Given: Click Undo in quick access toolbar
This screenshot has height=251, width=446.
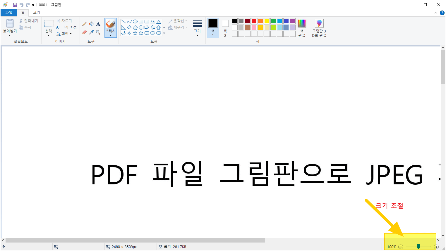Looking at the screenshot, I should coord(21,5).
